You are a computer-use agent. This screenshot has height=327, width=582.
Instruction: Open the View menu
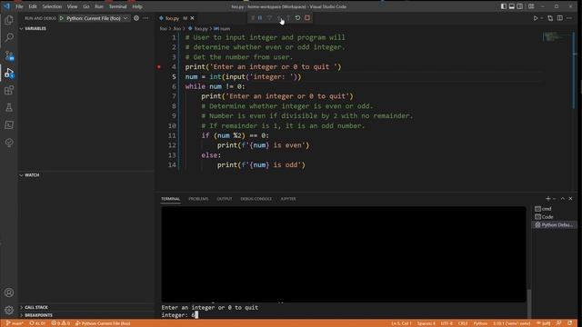(x=72, y=6)
